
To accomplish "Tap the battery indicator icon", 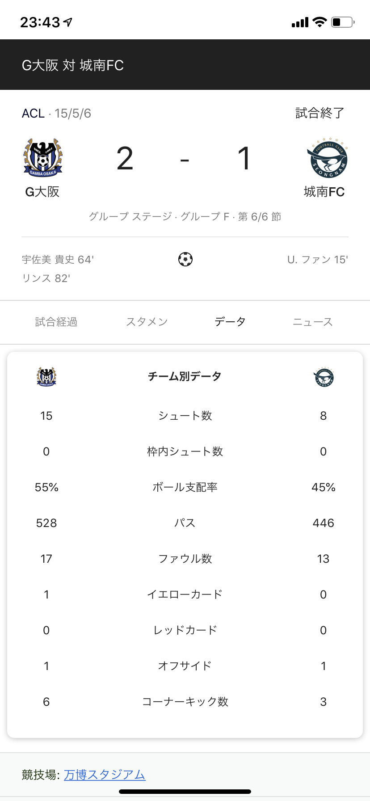I will click(342, 22).
